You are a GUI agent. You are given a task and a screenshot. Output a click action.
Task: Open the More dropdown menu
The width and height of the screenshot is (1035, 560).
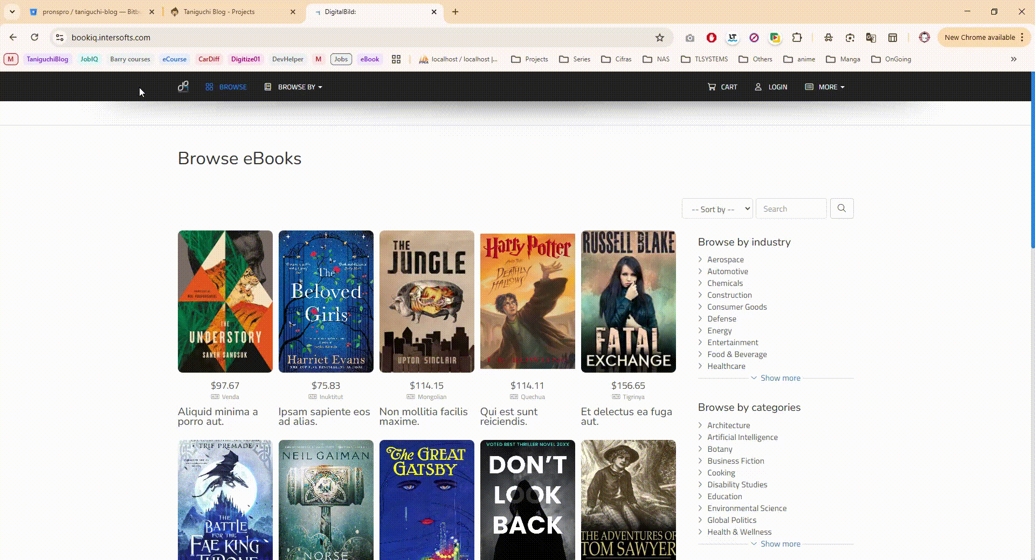825,87
